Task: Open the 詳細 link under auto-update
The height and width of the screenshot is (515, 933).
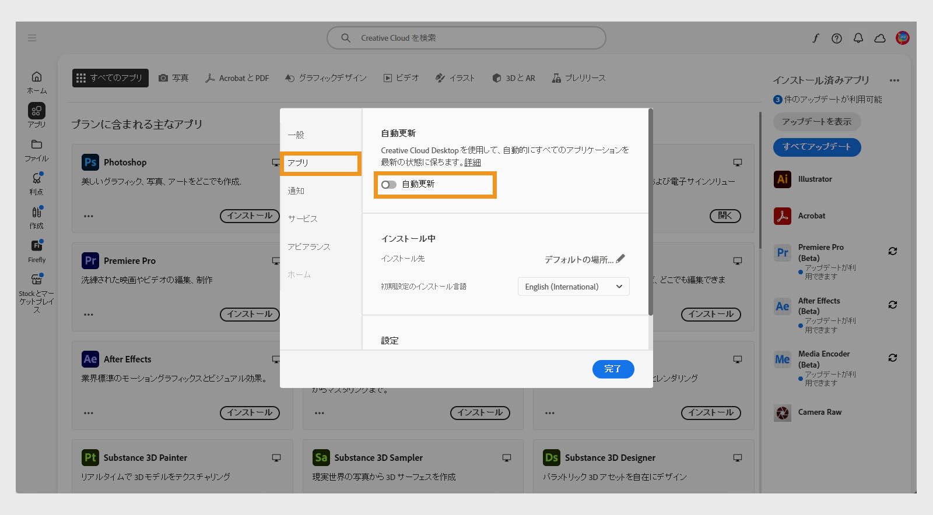Action: (x=472, y=163)
